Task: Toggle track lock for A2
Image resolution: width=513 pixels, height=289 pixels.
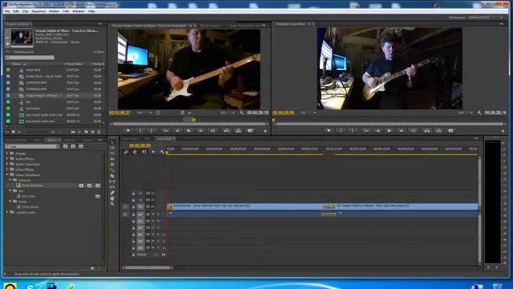Action: tap(134, 221)
